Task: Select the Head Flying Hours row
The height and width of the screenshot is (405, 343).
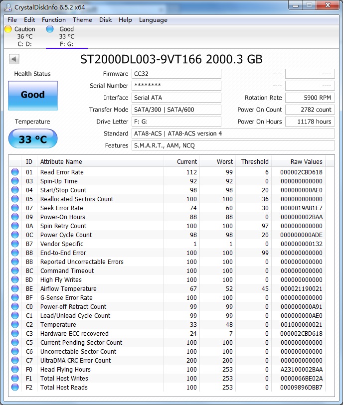Action: click(x=167, y=369)
